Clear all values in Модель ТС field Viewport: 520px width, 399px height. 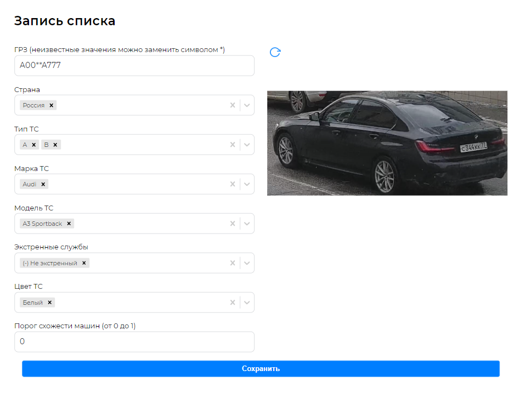[233, 224]
